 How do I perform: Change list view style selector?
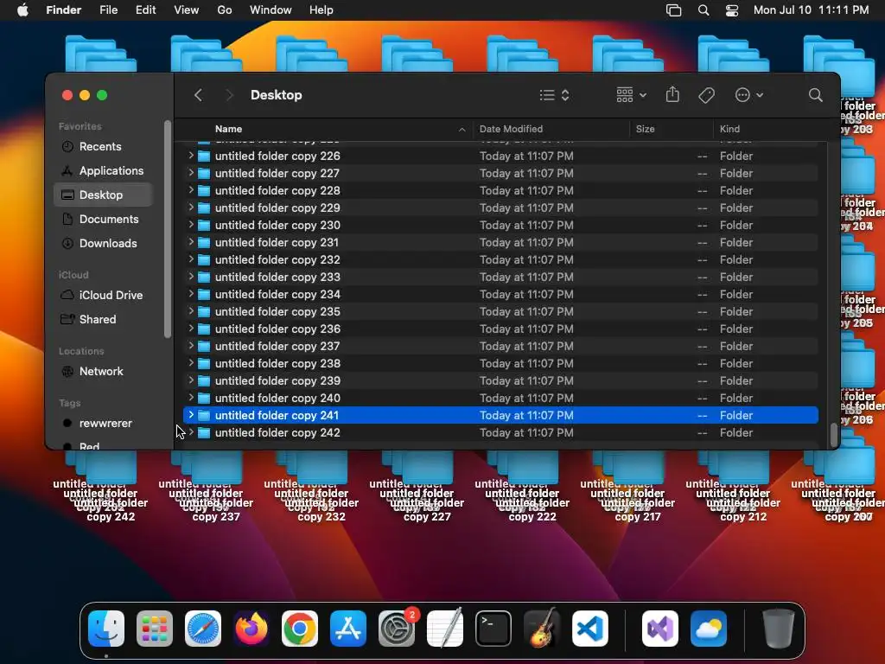554,95
